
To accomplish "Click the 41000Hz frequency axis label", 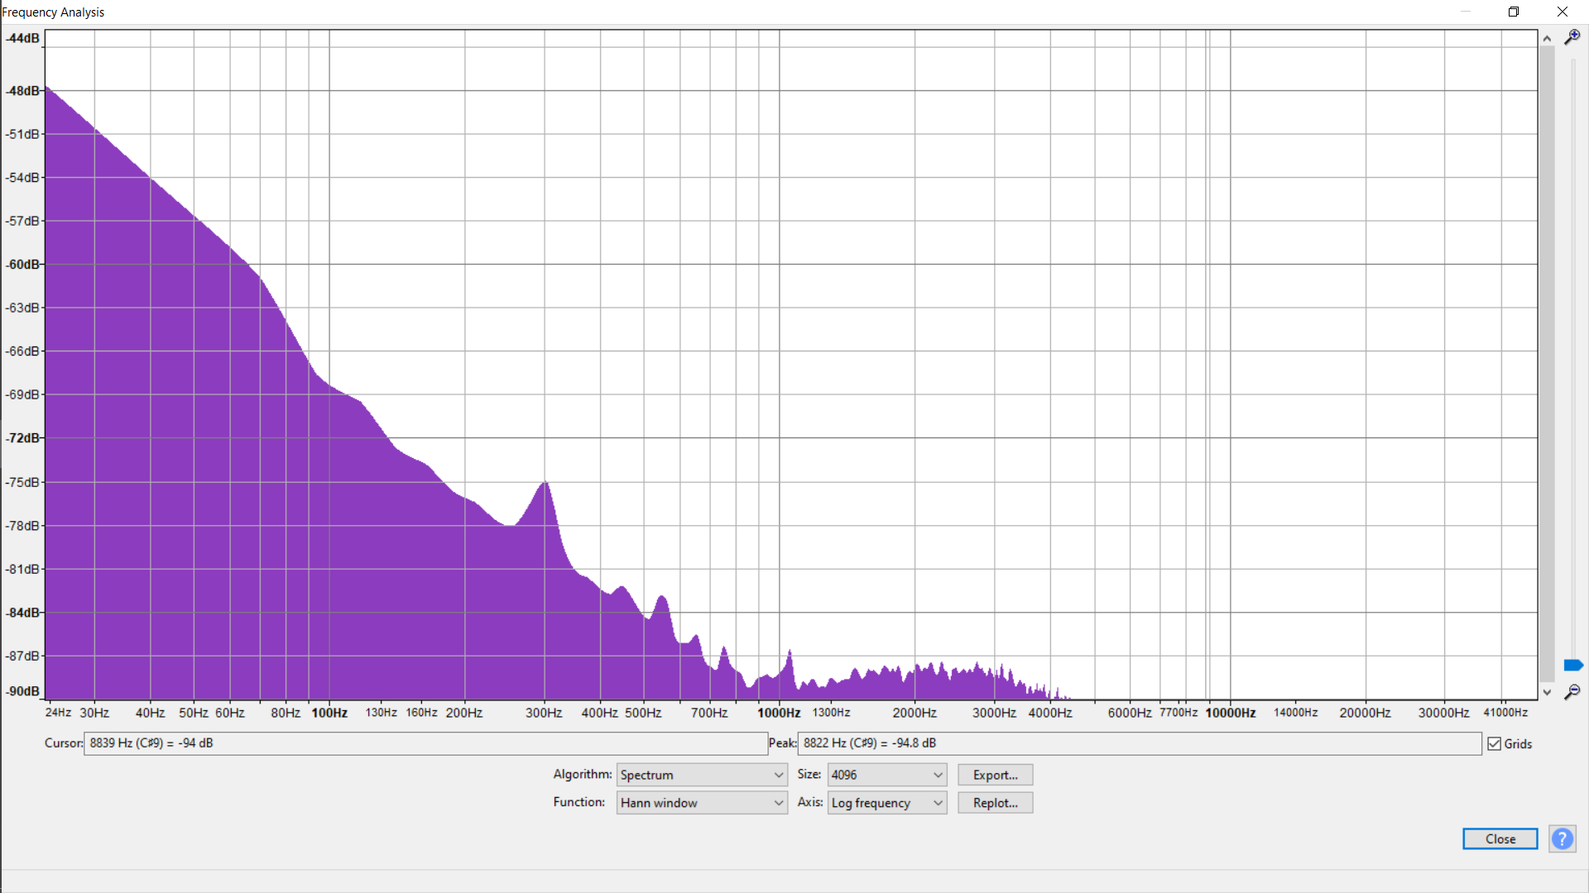I will [1505, 713].
